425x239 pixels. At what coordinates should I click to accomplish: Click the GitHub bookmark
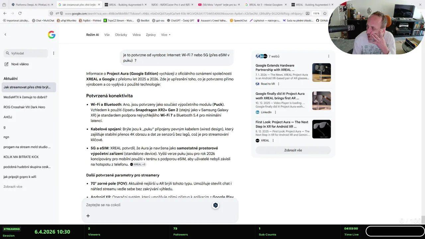coord(322,21)
